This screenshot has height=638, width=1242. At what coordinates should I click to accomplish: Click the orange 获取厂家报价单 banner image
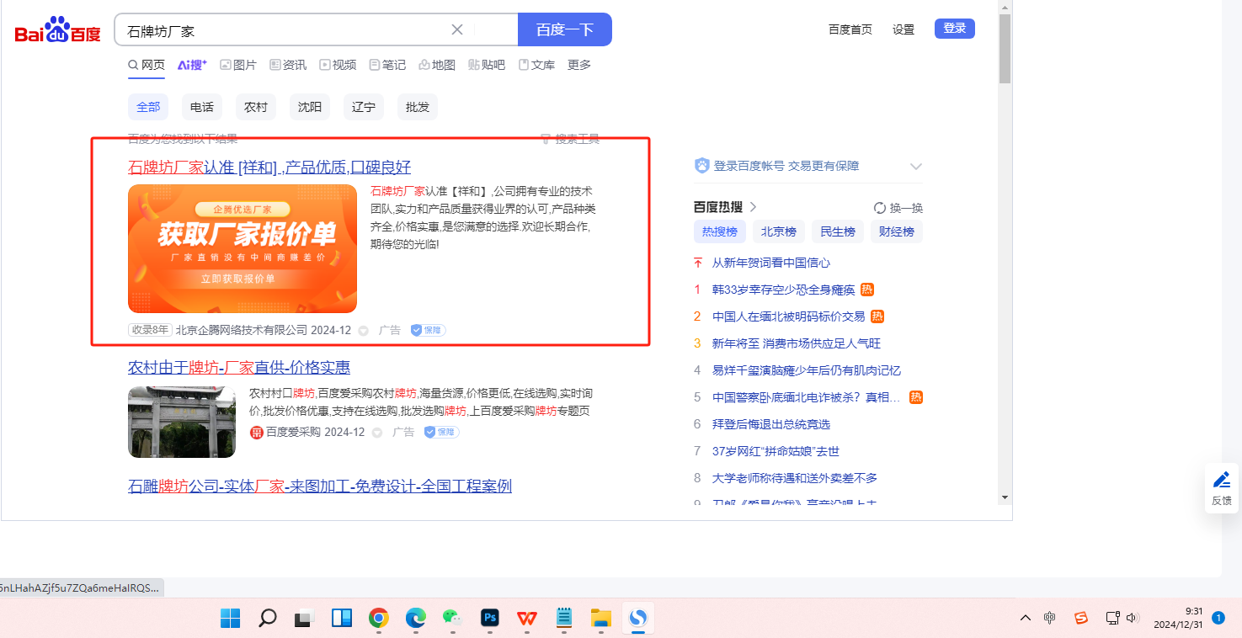[x=243, y=248]
